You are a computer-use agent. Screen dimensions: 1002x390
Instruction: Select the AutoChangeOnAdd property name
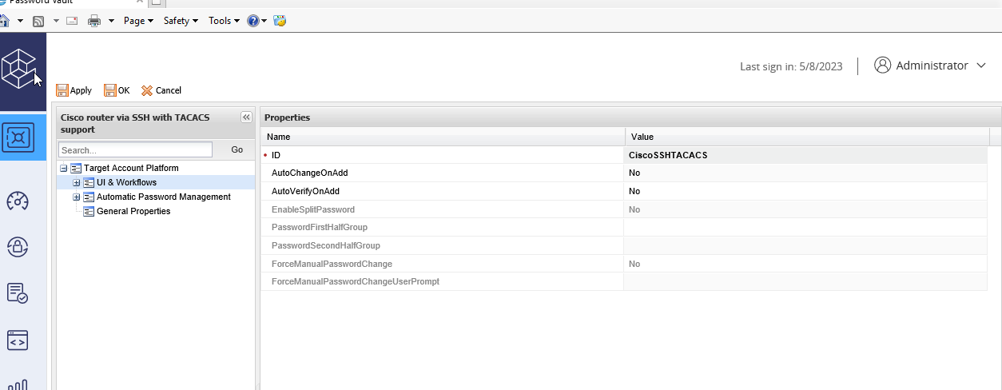(x=309, y=173)
